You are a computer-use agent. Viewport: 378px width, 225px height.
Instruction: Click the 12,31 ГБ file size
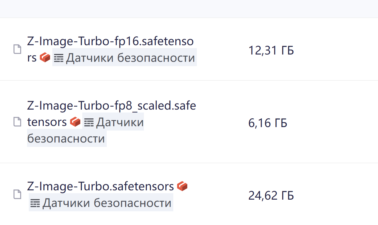click(271, 51)
